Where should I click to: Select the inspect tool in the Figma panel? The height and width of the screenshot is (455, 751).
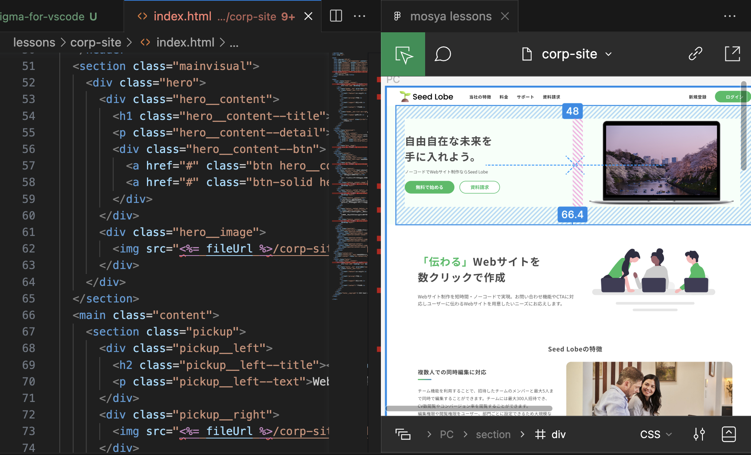[403, 54]
